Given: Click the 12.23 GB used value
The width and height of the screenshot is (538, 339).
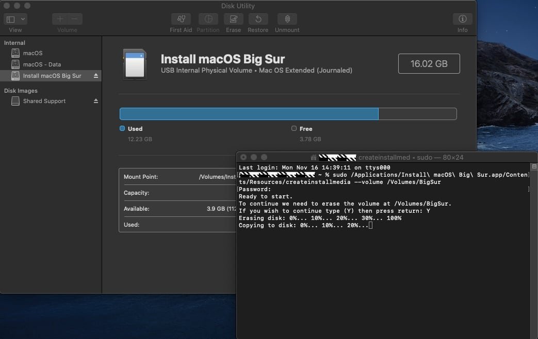Looking at the screenshot, I should pos(140,139).
